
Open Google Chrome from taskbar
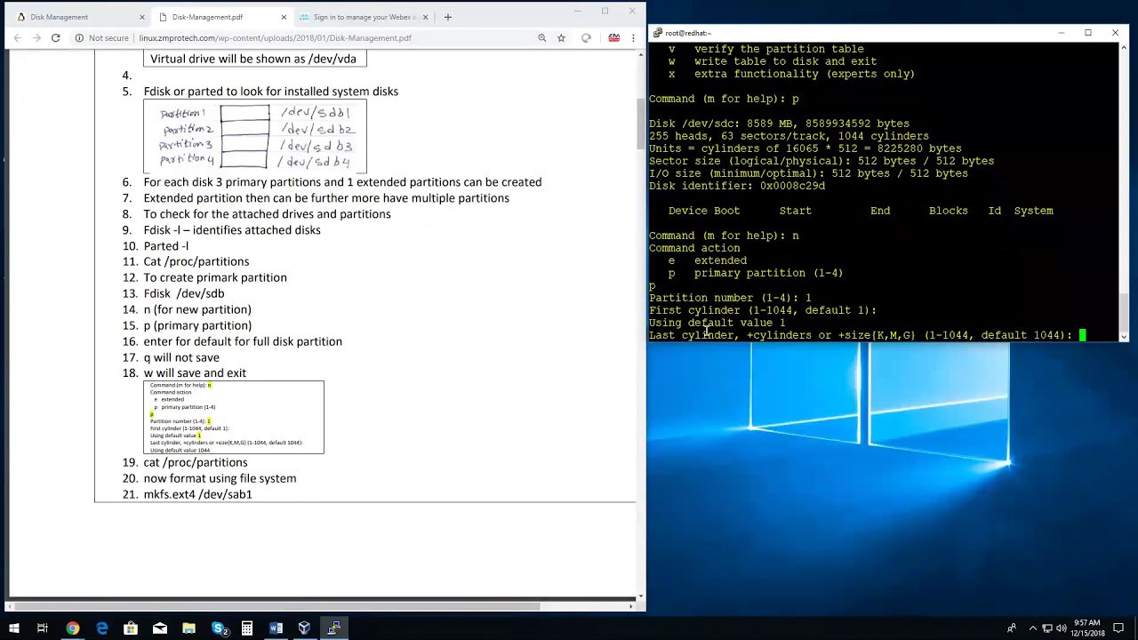tap(73, 628)
